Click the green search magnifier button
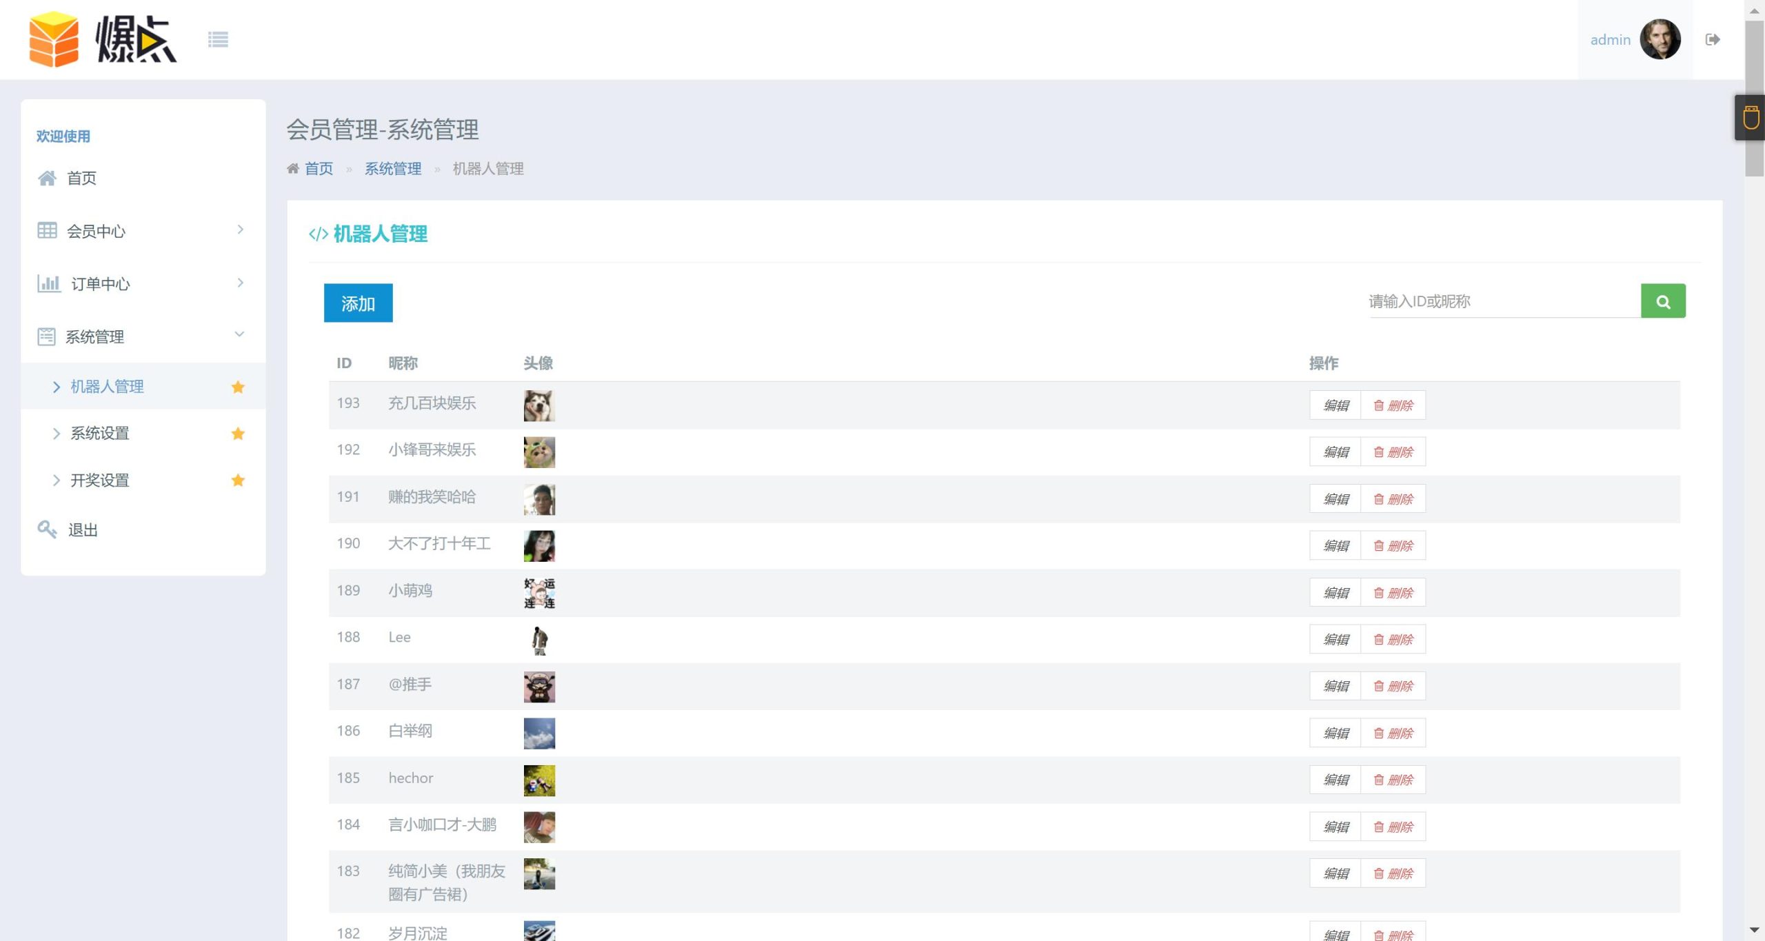The height and width of the screenshot is (941, 1765). [x=1662, y=301]
